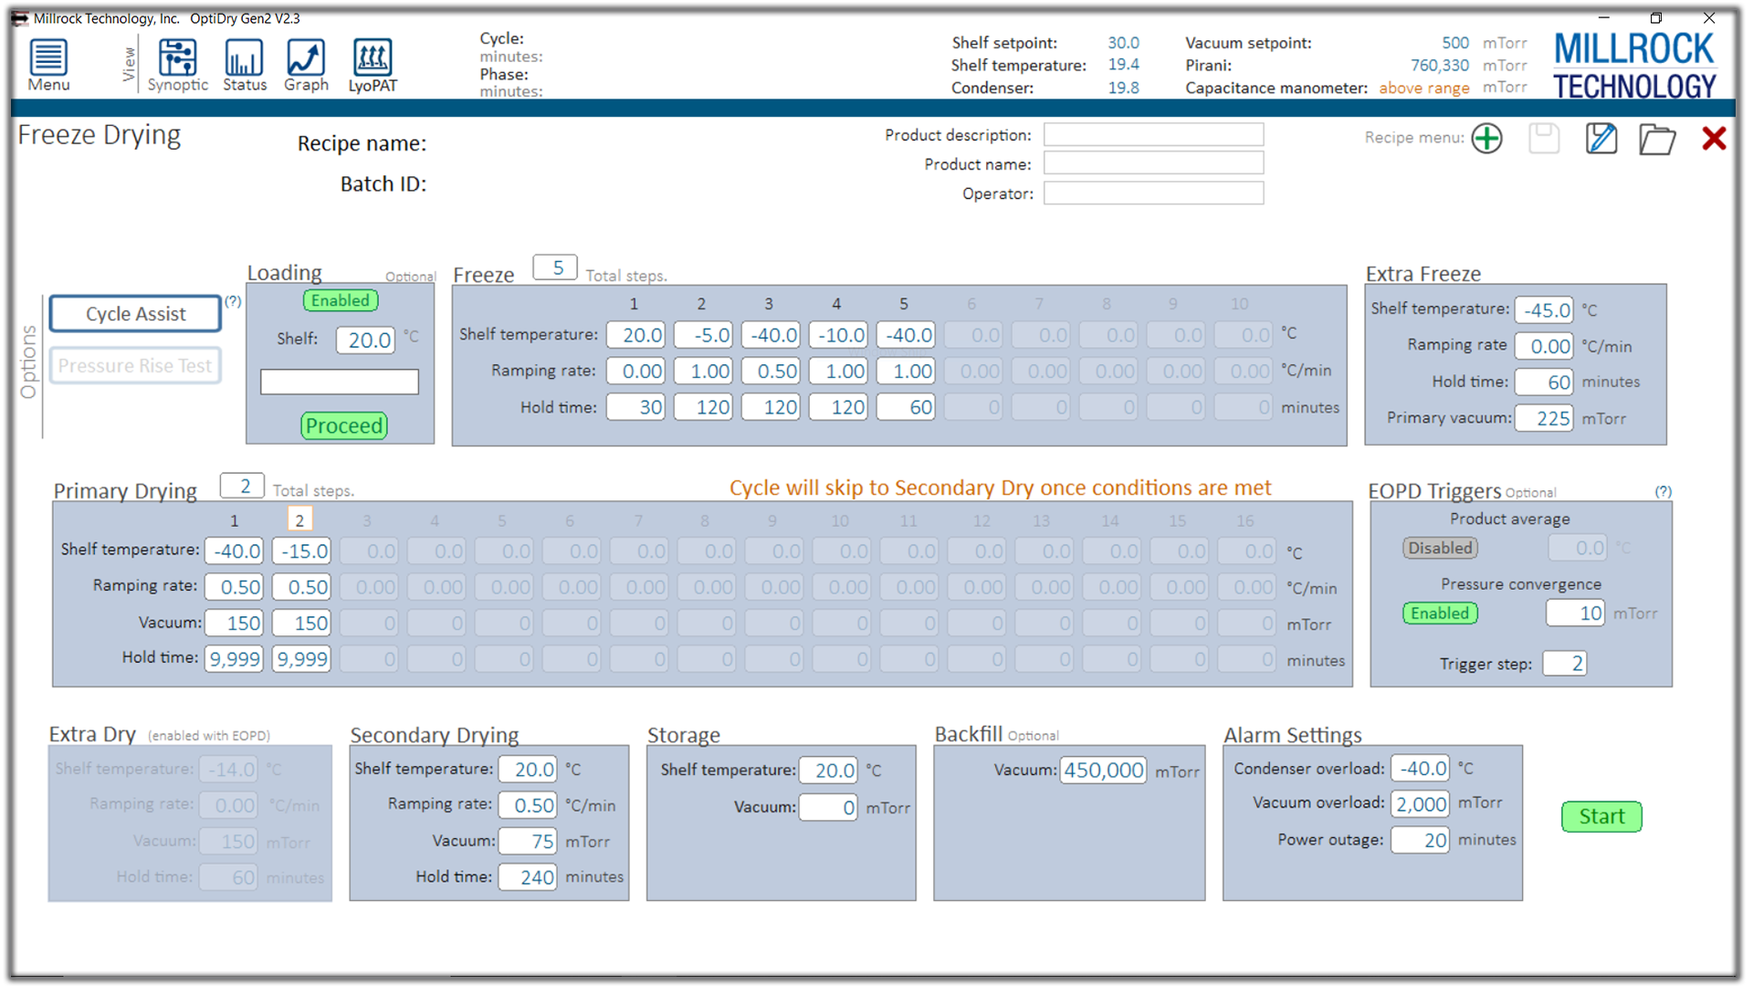Viewport: 1753px width, 986px height.
Task: Click the Pressure Rise Test button
Action: 135,365
